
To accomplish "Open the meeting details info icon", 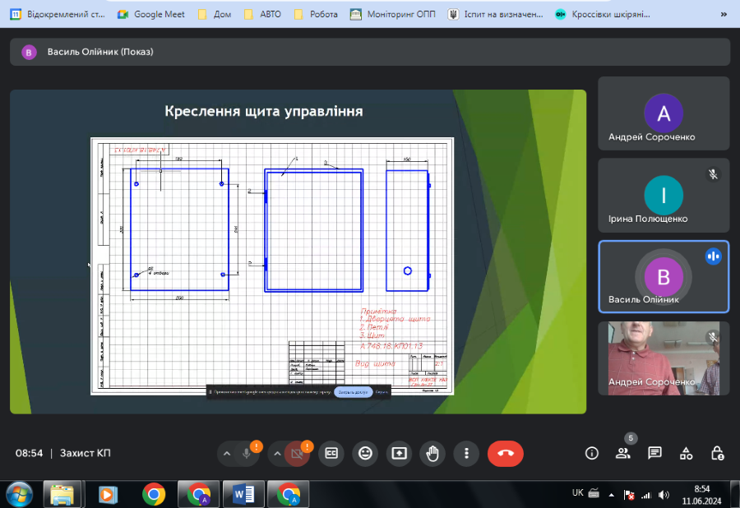I will 591,453.
